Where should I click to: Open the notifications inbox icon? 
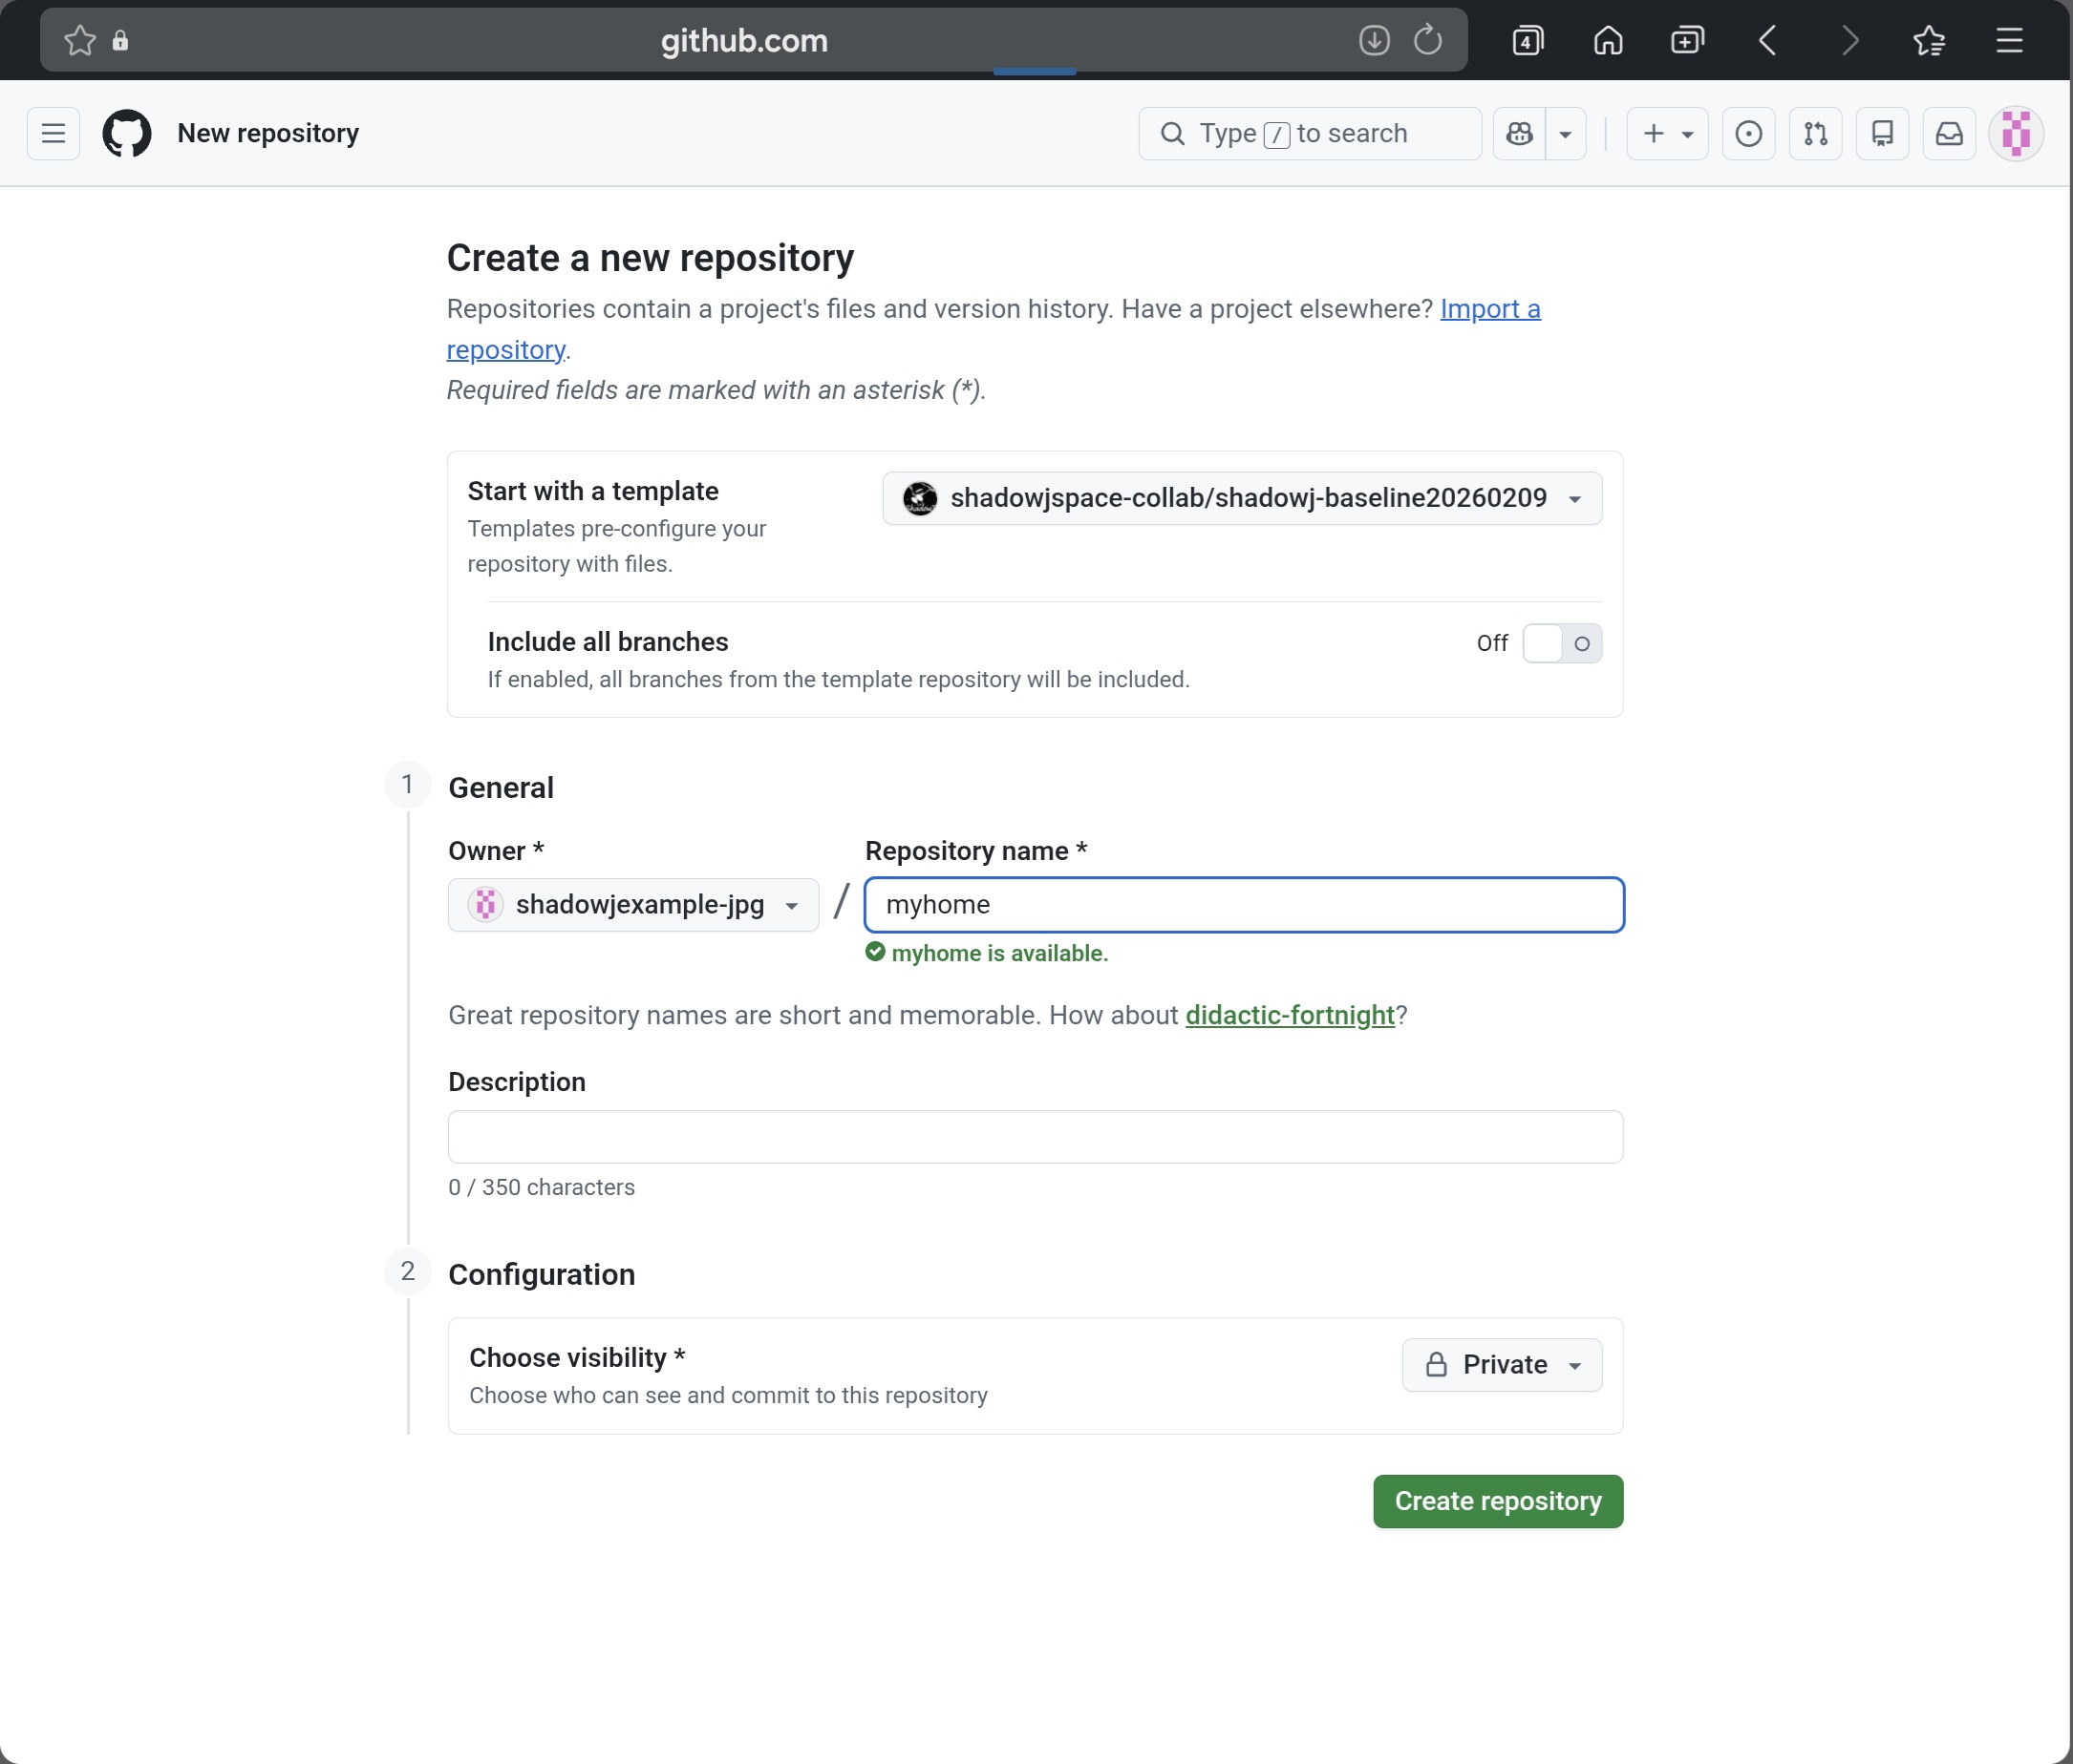[1949, 133]
